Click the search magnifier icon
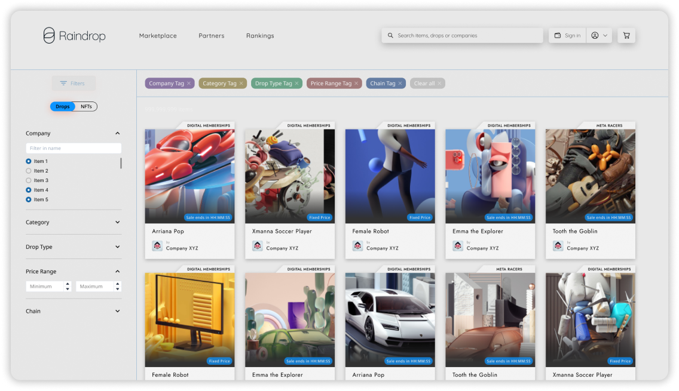Image resolution: width=679 pixels, height=391 pixels. 391,36
